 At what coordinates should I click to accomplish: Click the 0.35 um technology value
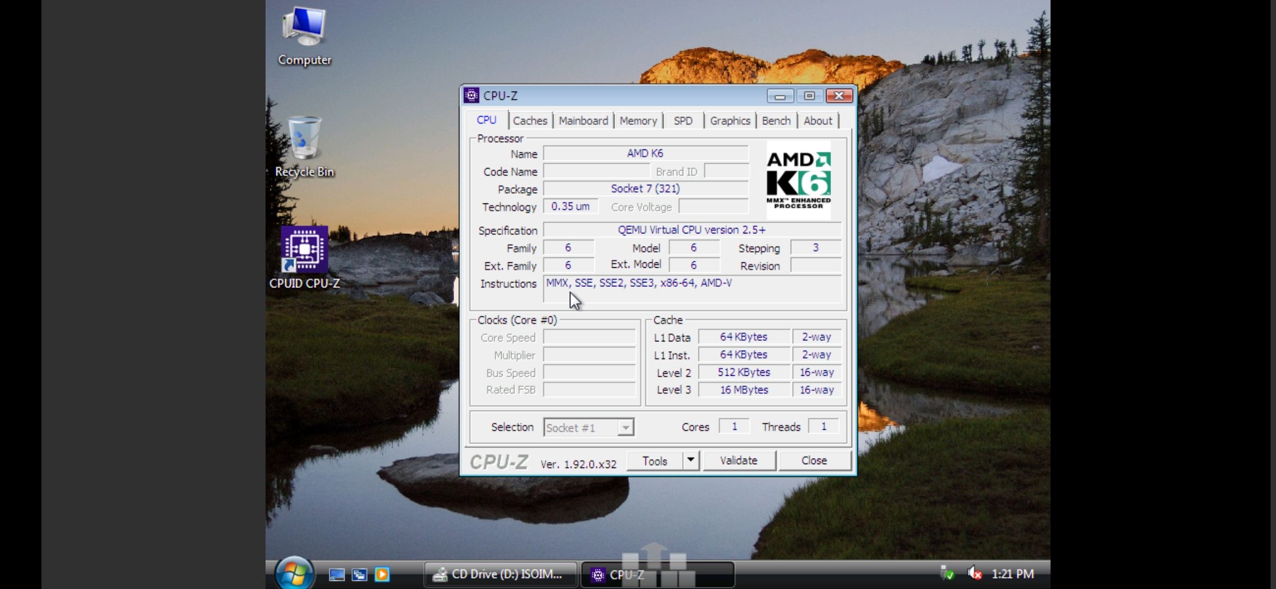[570, 206]
